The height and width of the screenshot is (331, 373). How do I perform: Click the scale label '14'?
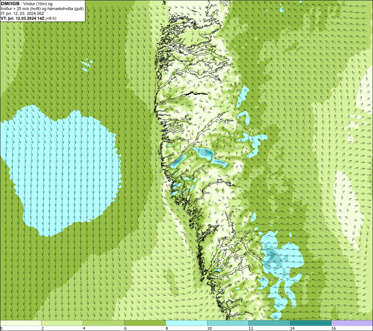(292, 329)
